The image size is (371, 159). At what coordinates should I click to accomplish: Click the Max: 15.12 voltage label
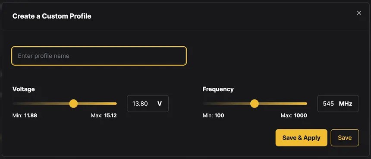(x=104, y=116)
